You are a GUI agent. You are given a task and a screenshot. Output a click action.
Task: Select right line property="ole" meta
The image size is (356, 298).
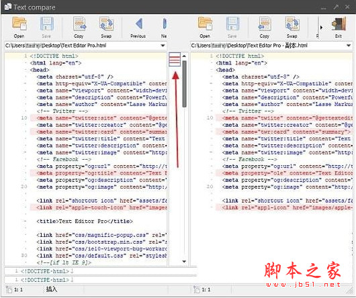pos(284,173)
